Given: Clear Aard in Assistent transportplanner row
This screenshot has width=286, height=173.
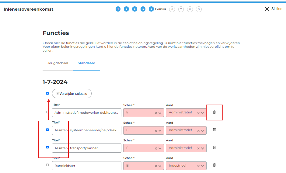Looking at the screenshot, I should pyautogui.click(x=198, y=148).
